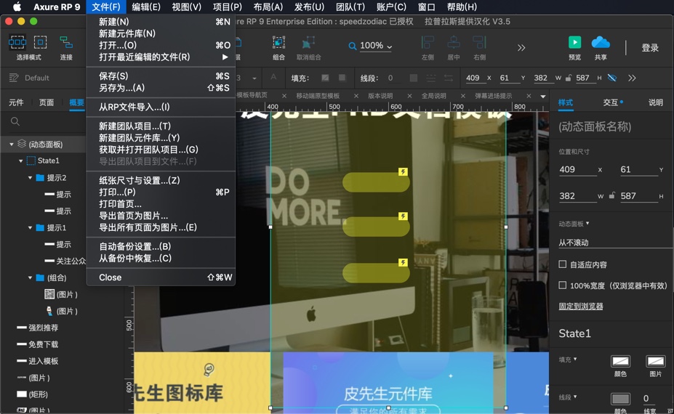The height and width of the screenshot is (414, 674).
Task: Activate the 连接 connector tool
Action: point(65,43)
